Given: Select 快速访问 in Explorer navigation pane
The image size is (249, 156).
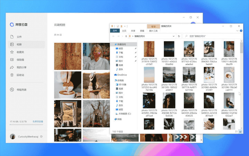Looking at the screenshot, I should click(124, 44).
